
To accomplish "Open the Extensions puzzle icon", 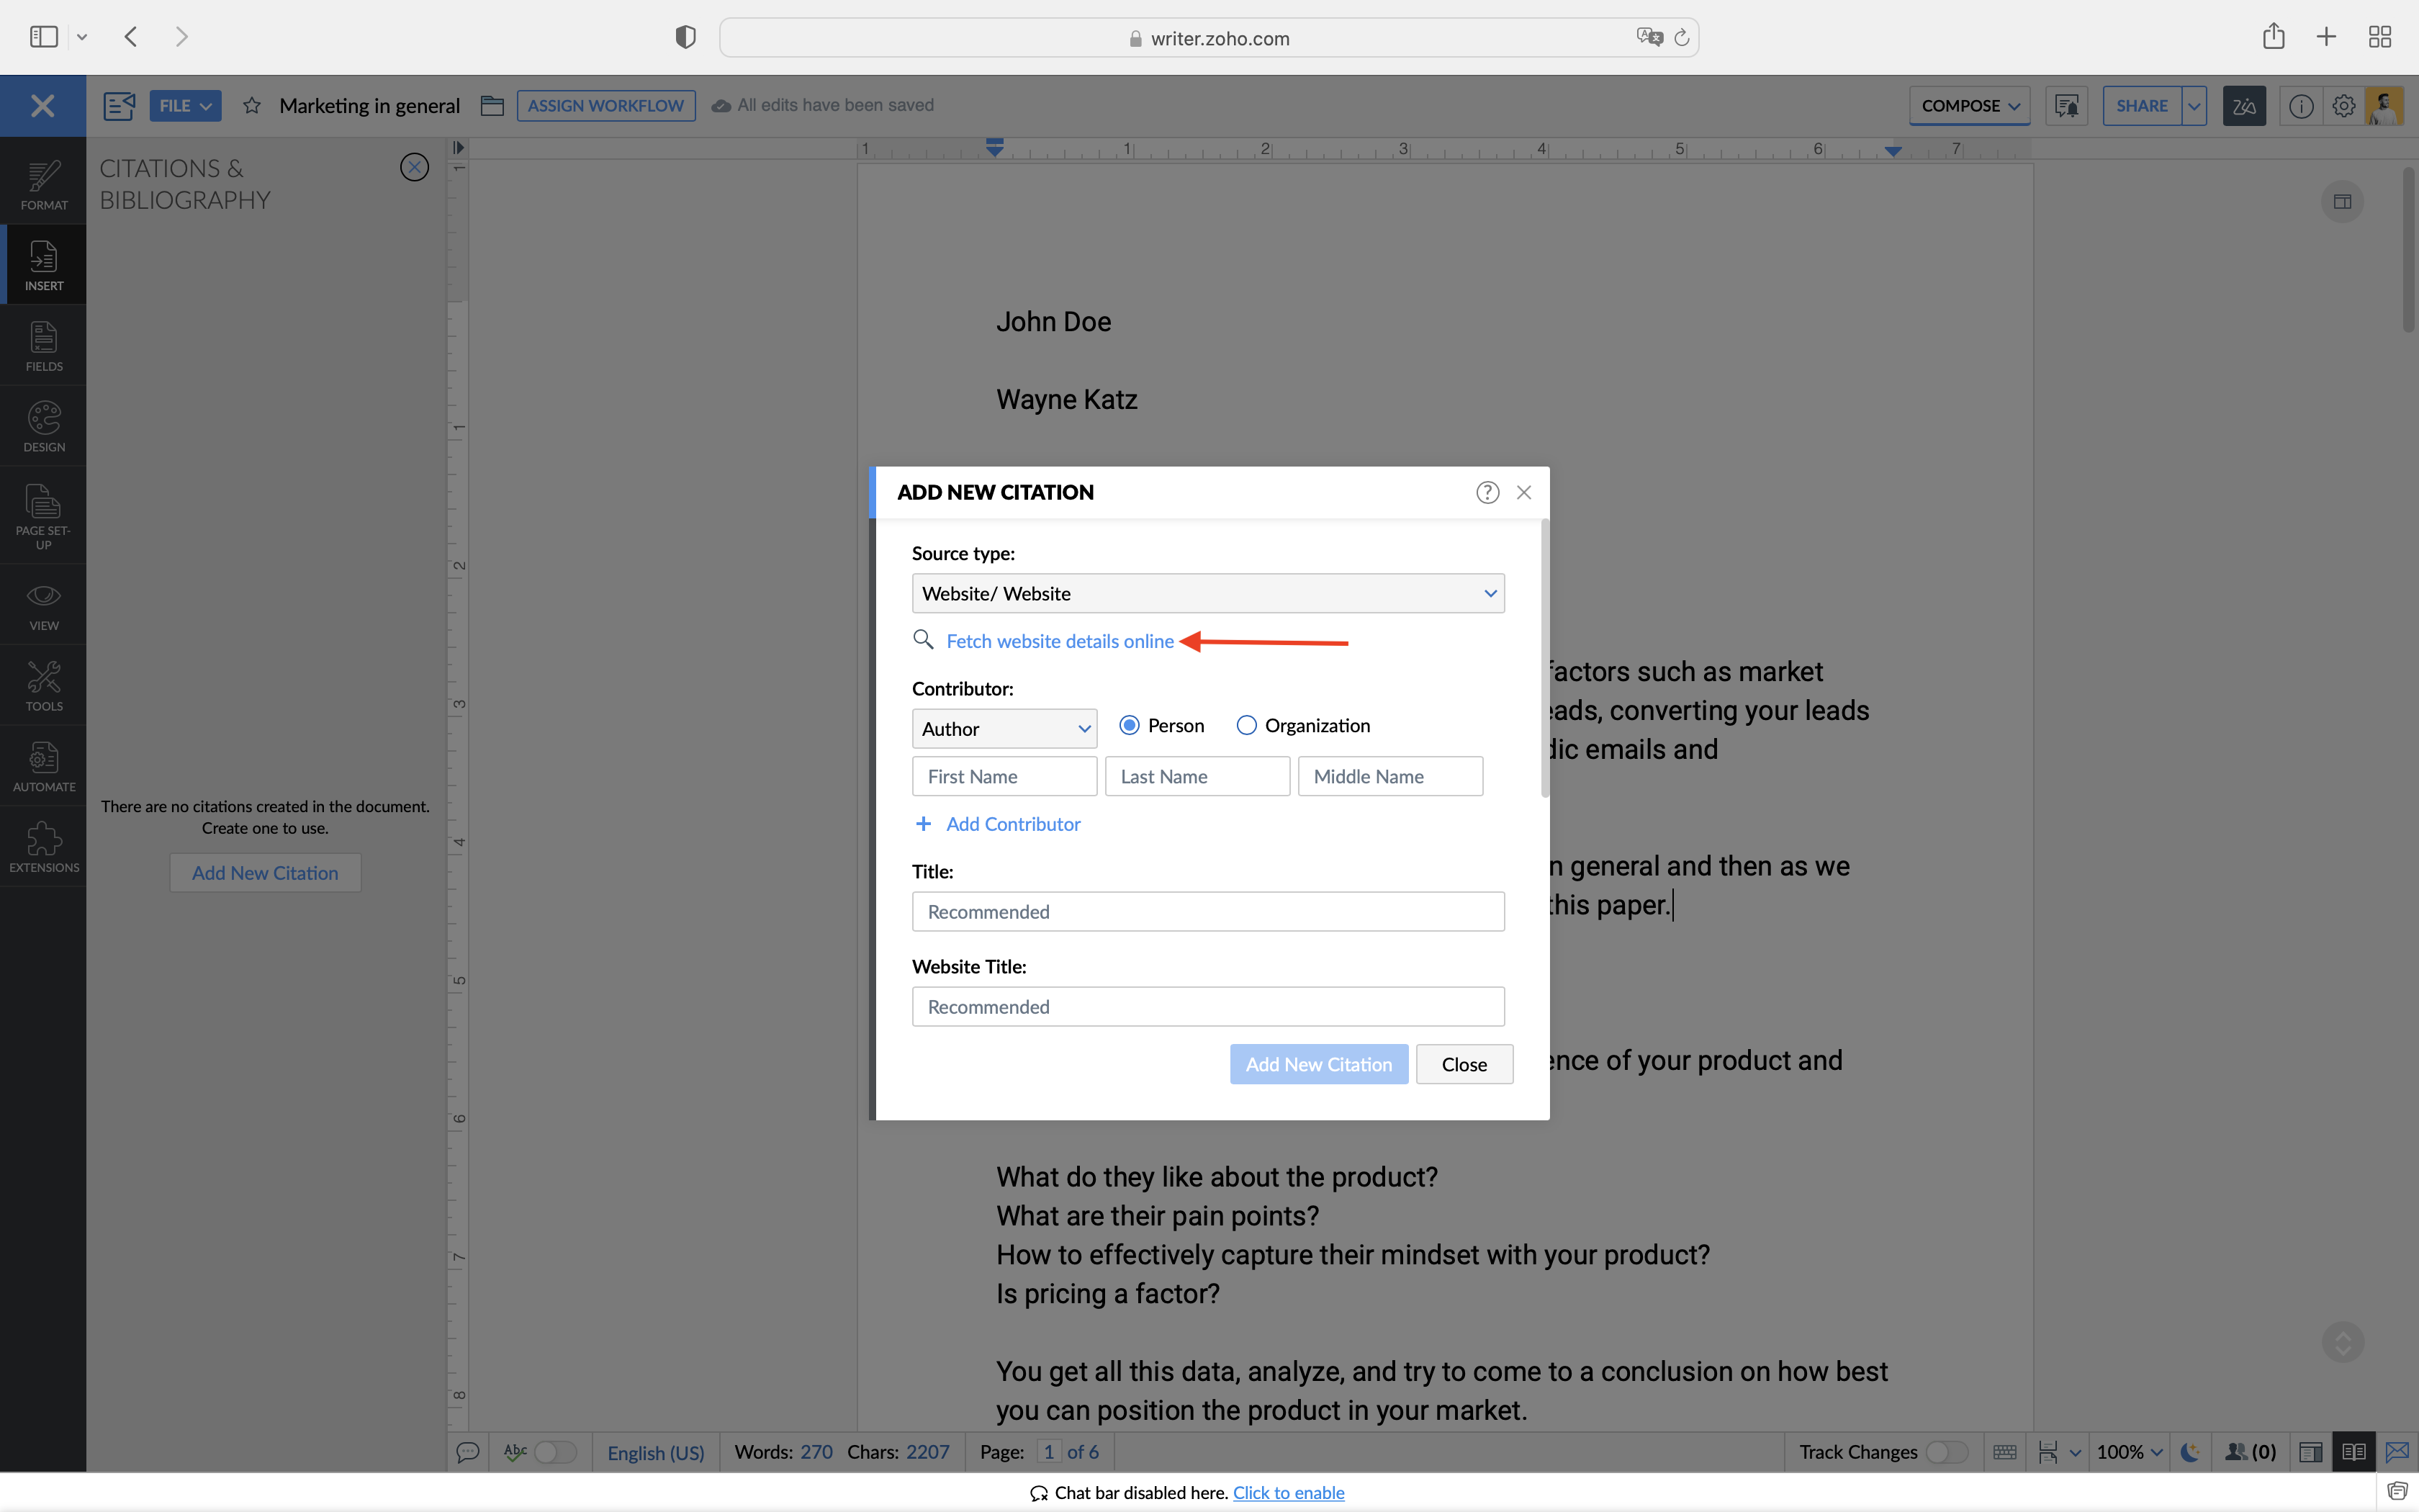I will [43, 846].
